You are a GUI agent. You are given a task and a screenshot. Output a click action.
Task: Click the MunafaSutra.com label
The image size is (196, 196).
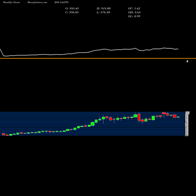[37, 2]
